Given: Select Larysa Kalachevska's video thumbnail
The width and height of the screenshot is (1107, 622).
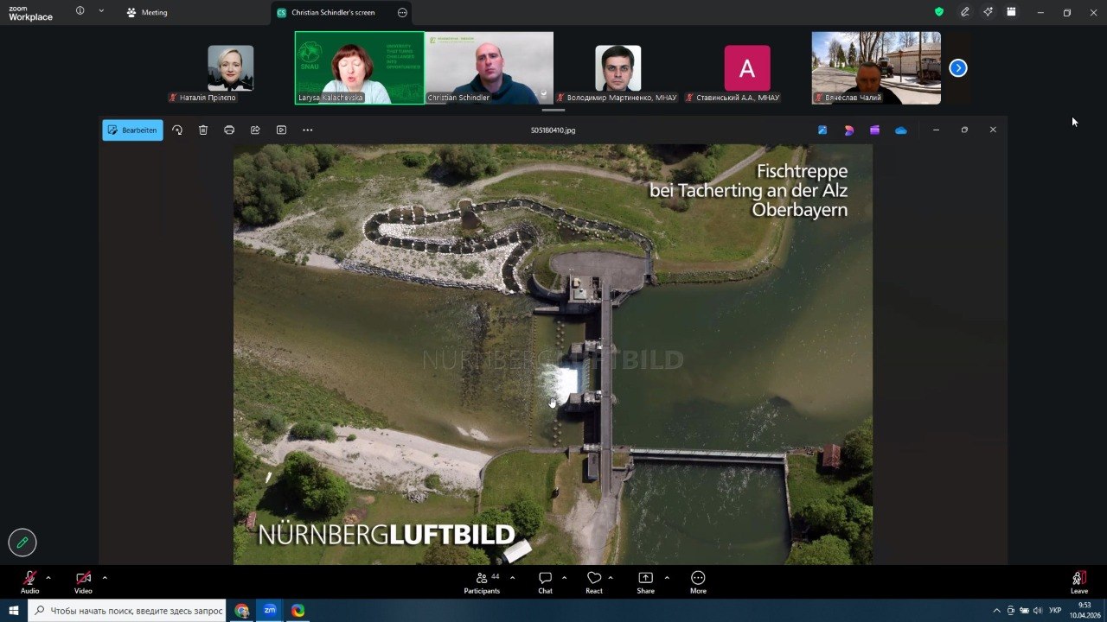Looking at the screenshot, I should pyautogui.click(x=359, y=67).
